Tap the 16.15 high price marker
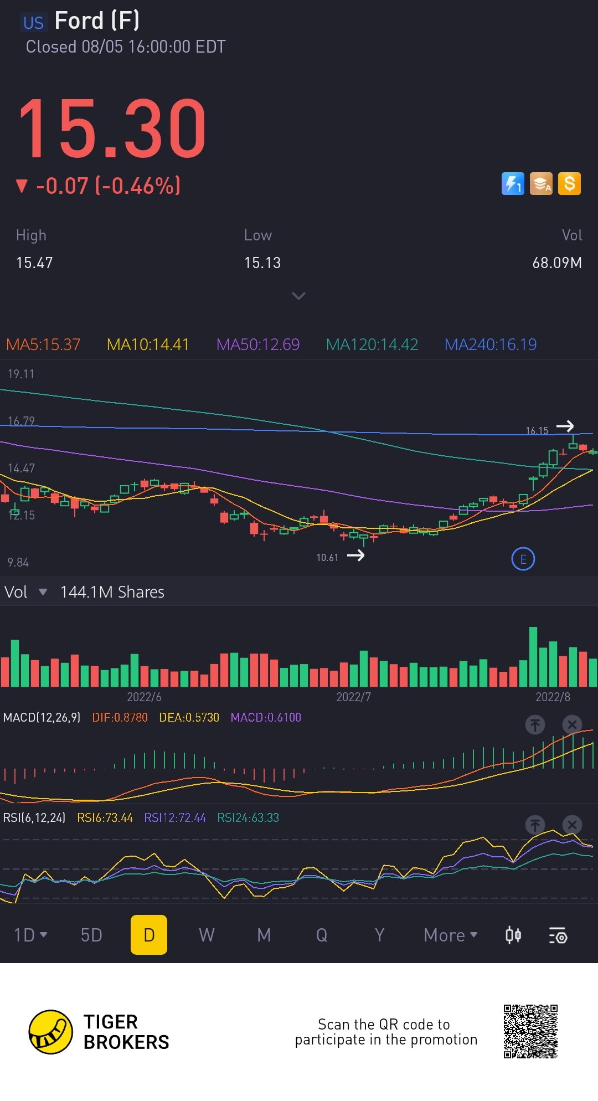The height and width of the screenshot is (1101, 598). point(537,430)
